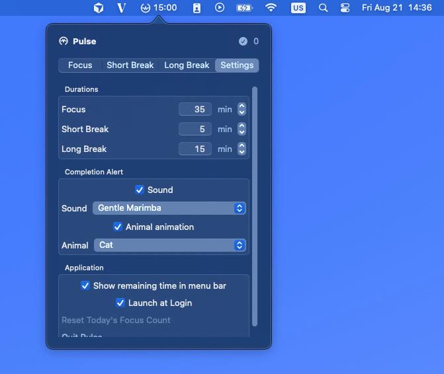Click the badge card menu bar icon
This screenshot has width=444, height=374.
[x=197, y=8]
